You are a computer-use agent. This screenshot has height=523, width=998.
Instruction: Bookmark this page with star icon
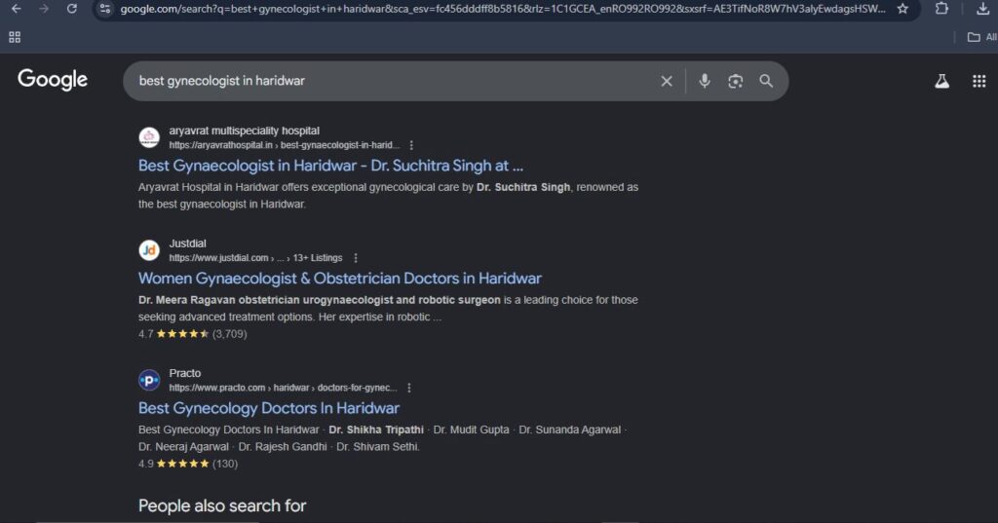pos(902,9)
